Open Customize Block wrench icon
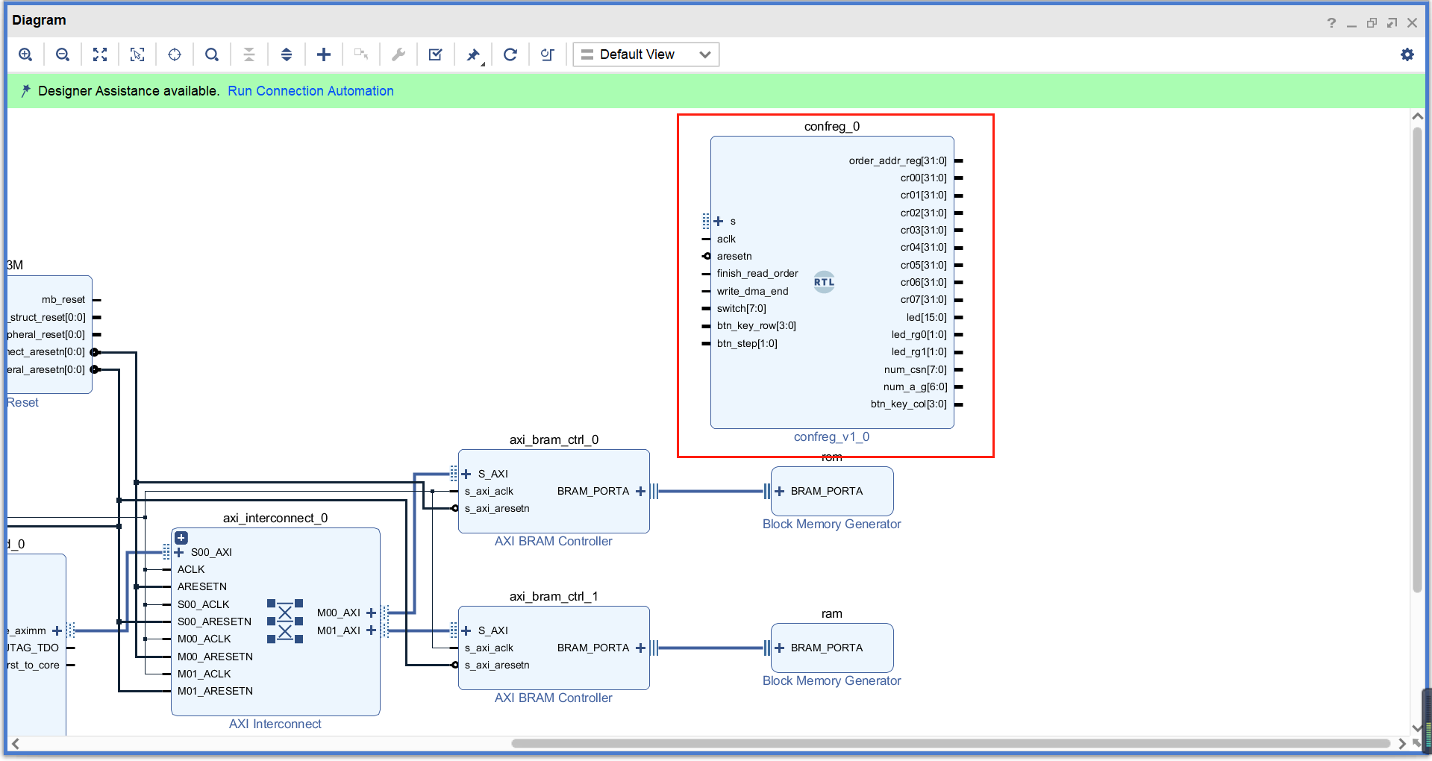This screenshot has width=1432, height=761. 398,54
